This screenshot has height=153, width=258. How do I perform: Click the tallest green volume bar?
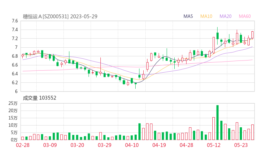point(217,122)
